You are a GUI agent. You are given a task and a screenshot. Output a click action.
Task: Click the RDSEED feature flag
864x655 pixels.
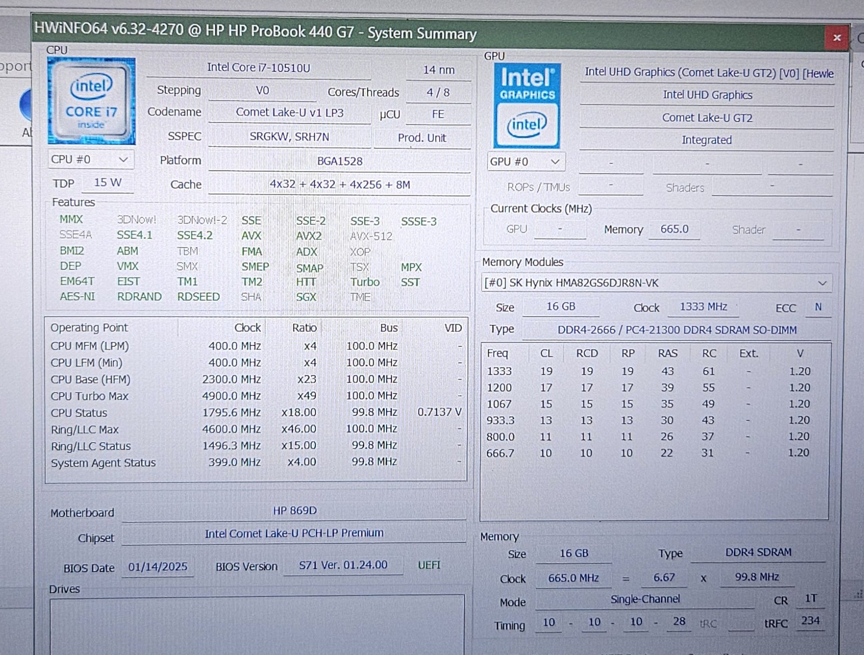198,297
